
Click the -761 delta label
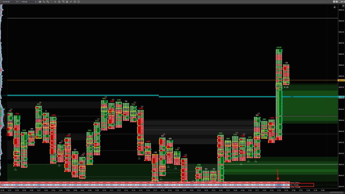(17, 114)
